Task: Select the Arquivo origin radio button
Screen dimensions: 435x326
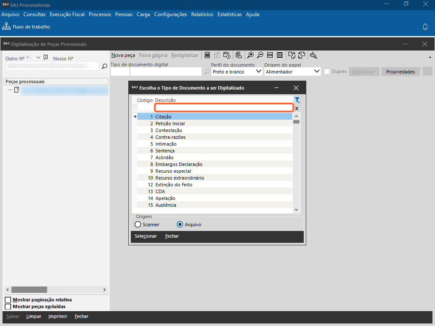Action: (180, 225)
